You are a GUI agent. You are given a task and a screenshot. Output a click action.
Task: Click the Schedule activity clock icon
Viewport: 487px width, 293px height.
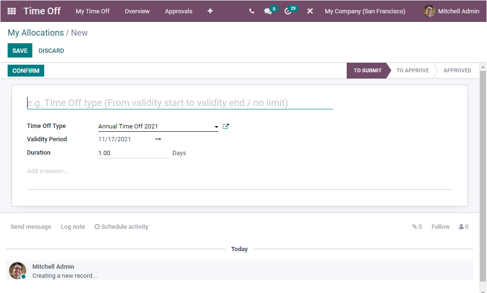coord(97,226)
